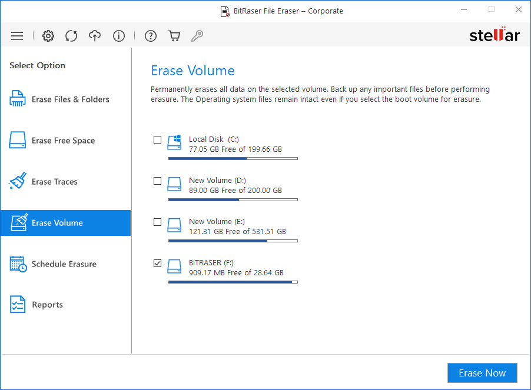Image resolution: width=531 pixels, height=390 pixels.
Task: Click the shredder icon for Erase Files & Folders
Action: (18, 99)
